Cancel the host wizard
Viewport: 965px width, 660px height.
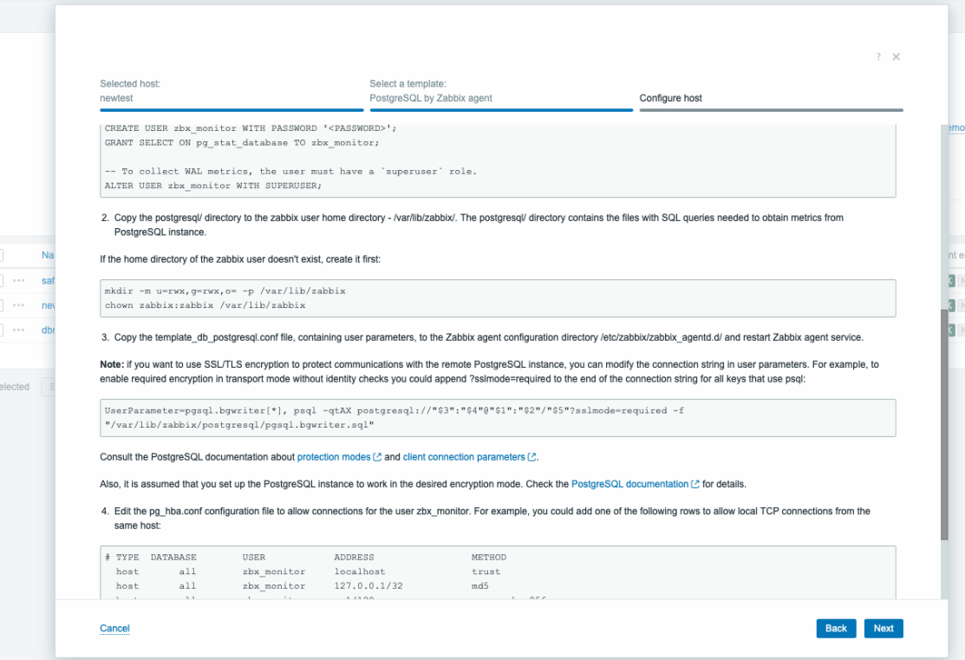coord(114,628)
